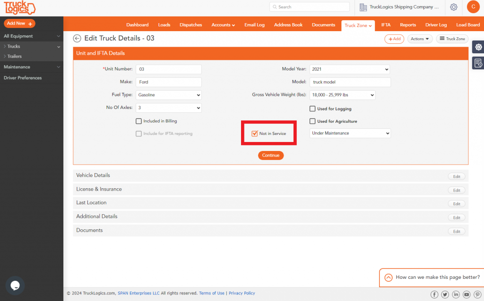Edit the Last Location section
This screenshot has width=484, height=301.
pyautogui.click(x=457, y=204)
